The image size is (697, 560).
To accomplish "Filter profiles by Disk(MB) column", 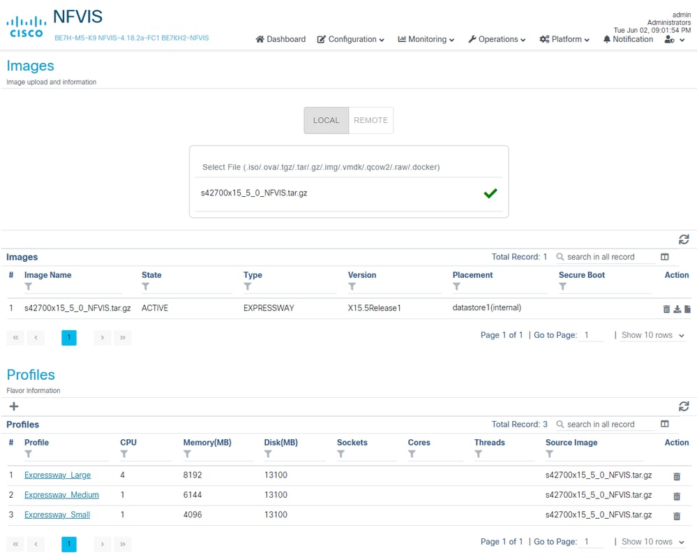I will tap(268, 454).
